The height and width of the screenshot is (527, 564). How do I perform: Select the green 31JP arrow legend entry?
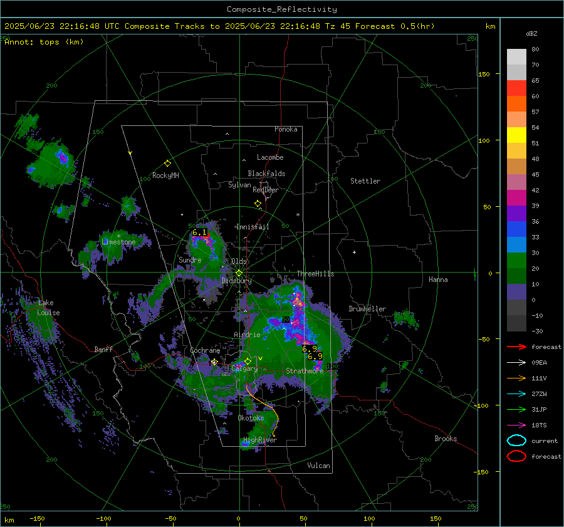click(x=516, y=409)
